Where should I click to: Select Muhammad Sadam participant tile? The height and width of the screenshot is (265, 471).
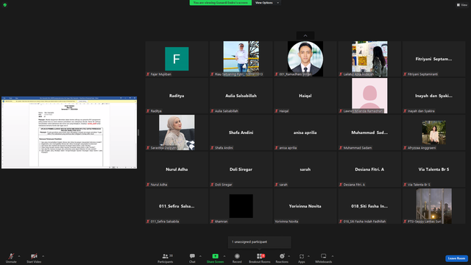click(369, 132)
